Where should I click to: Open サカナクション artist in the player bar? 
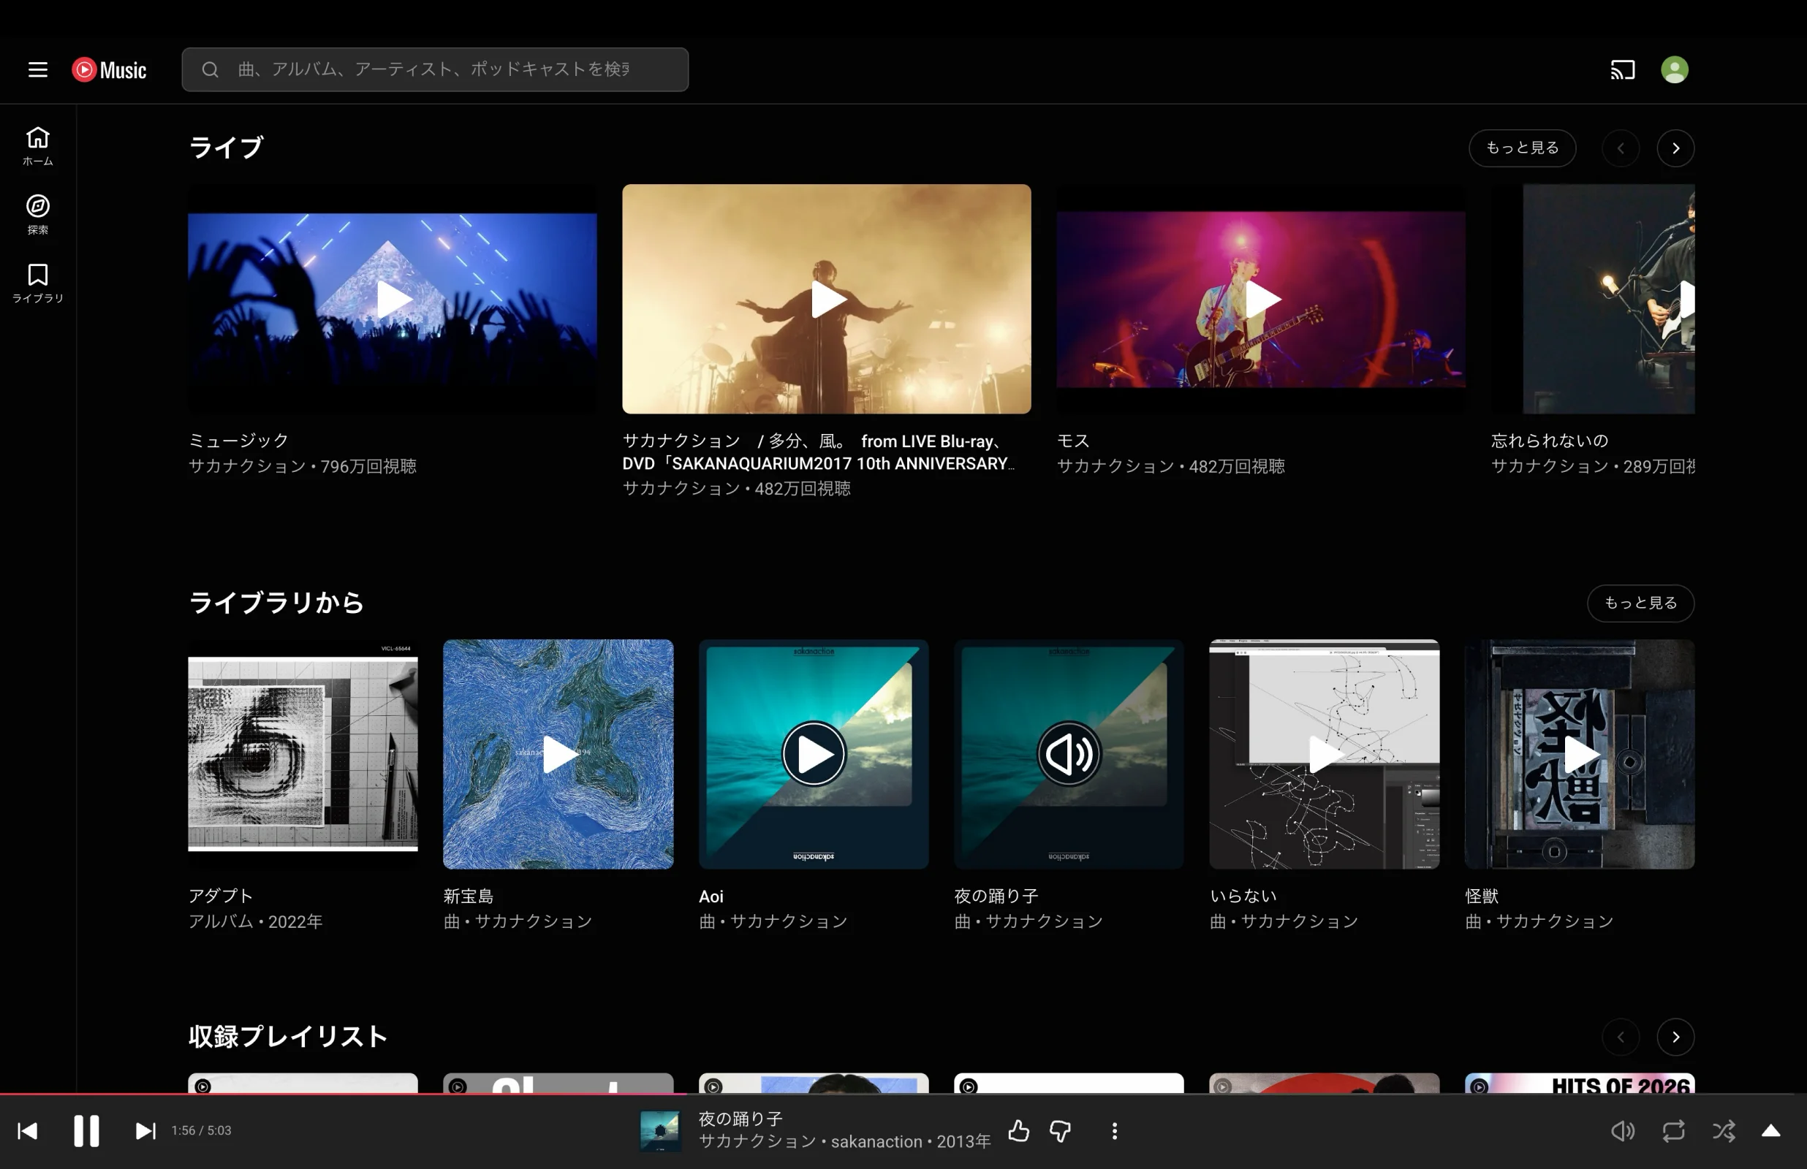tap(757, 1142)
